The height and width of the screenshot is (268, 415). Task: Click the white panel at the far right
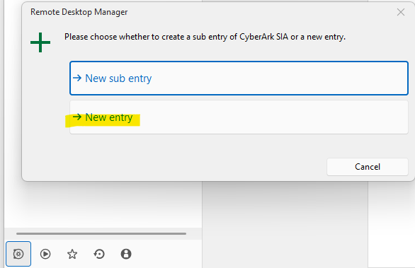coord(392,225)
